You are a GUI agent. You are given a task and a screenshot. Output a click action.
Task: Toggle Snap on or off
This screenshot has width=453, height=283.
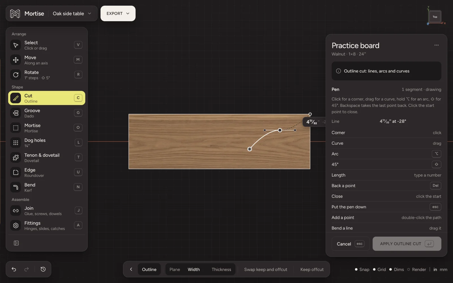(x=362, y=269)
